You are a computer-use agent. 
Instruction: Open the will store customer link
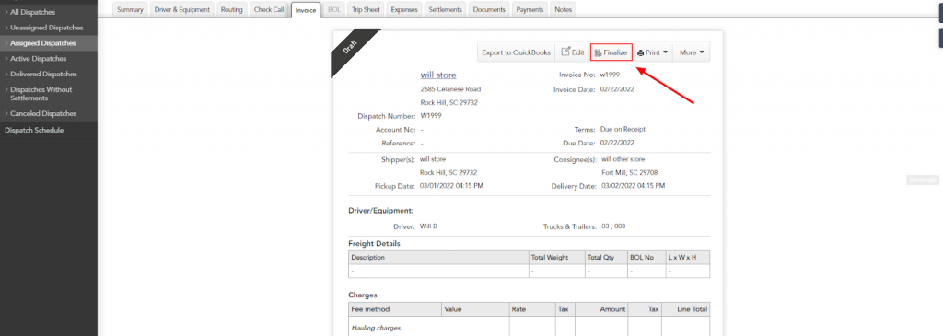(x=437, y=75)
